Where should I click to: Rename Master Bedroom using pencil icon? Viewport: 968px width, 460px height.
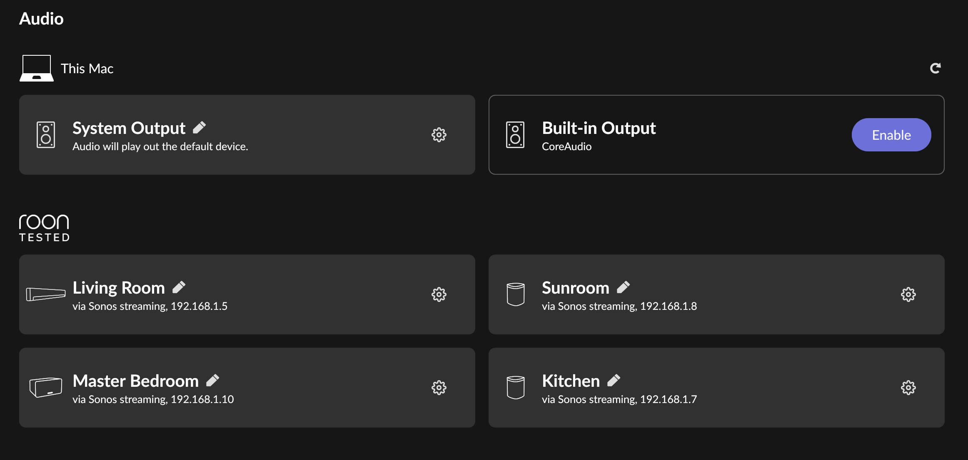(x=213, y=380)
